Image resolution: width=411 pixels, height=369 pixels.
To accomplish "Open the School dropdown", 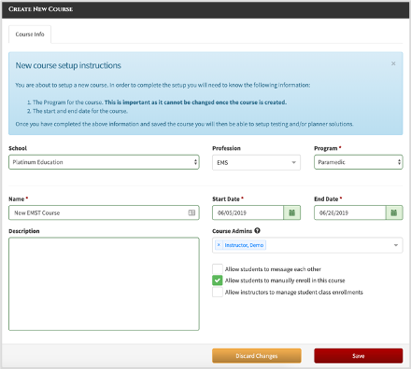I will click(x=104, y=162).
